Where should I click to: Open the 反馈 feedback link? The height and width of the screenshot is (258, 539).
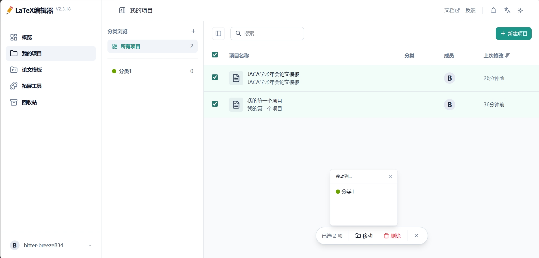coord(471,10)
